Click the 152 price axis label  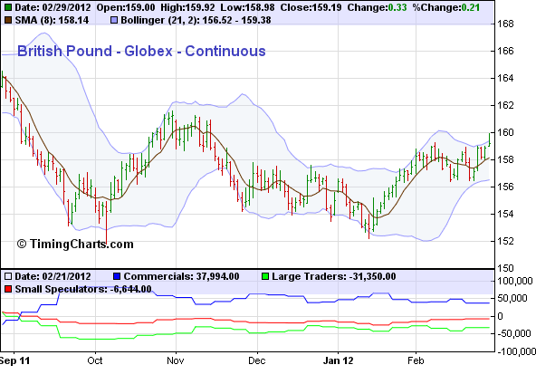(505, 241)
